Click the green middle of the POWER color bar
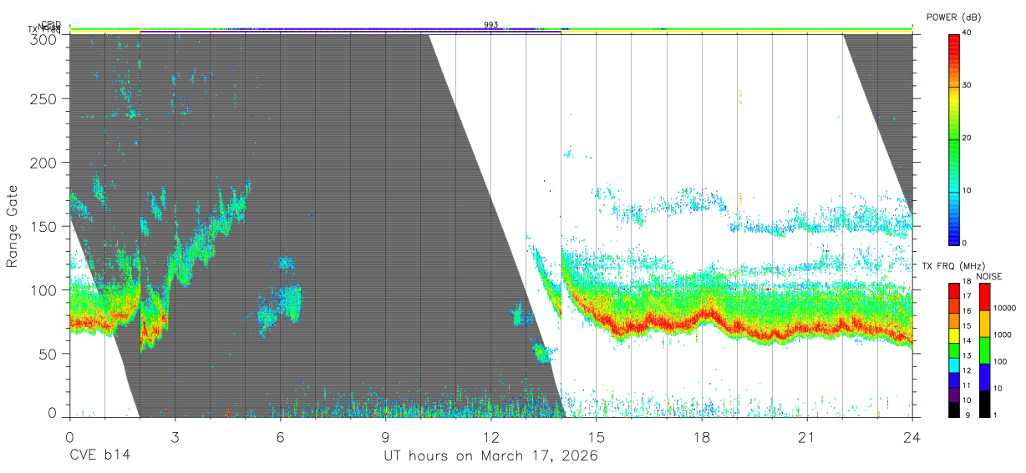This screenshot has width=1026, height=473. (953, 138)
